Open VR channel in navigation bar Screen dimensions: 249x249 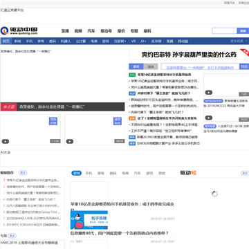133,41
